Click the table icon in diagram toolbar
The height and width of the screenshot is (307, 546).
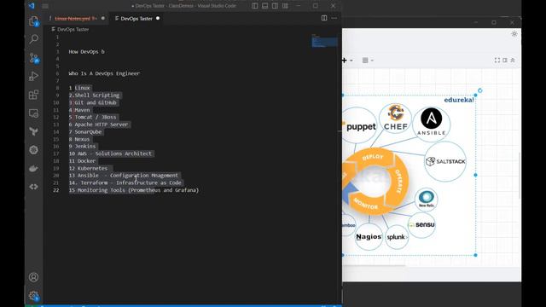365,61
